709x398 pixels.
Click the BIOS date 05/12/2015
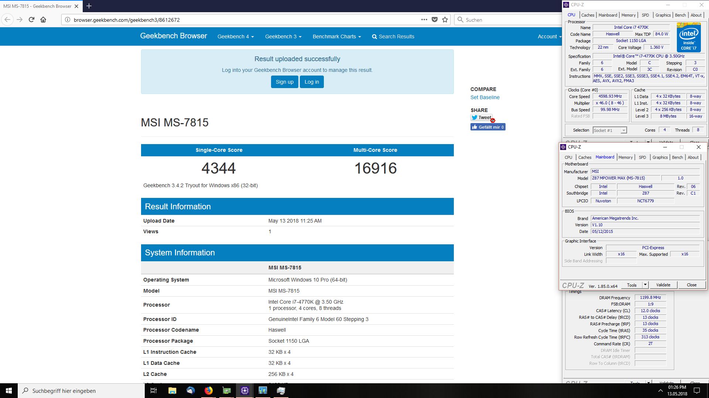tap(645, 231)
